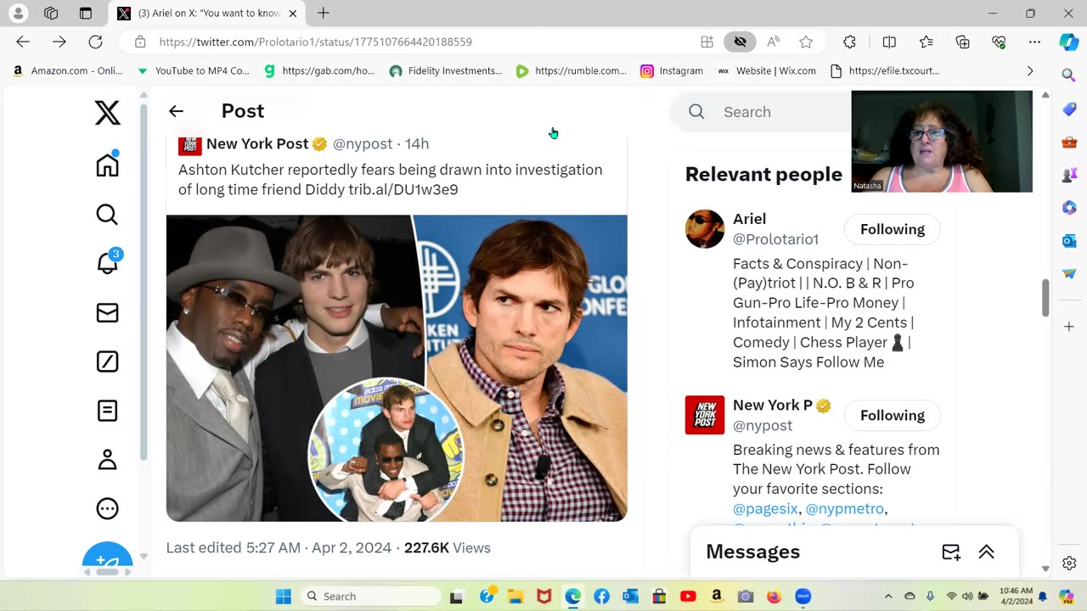This screenshot has height=611, width=1087.
Task: Open the Messages envelope in sidebar
Action: (107, 313)
